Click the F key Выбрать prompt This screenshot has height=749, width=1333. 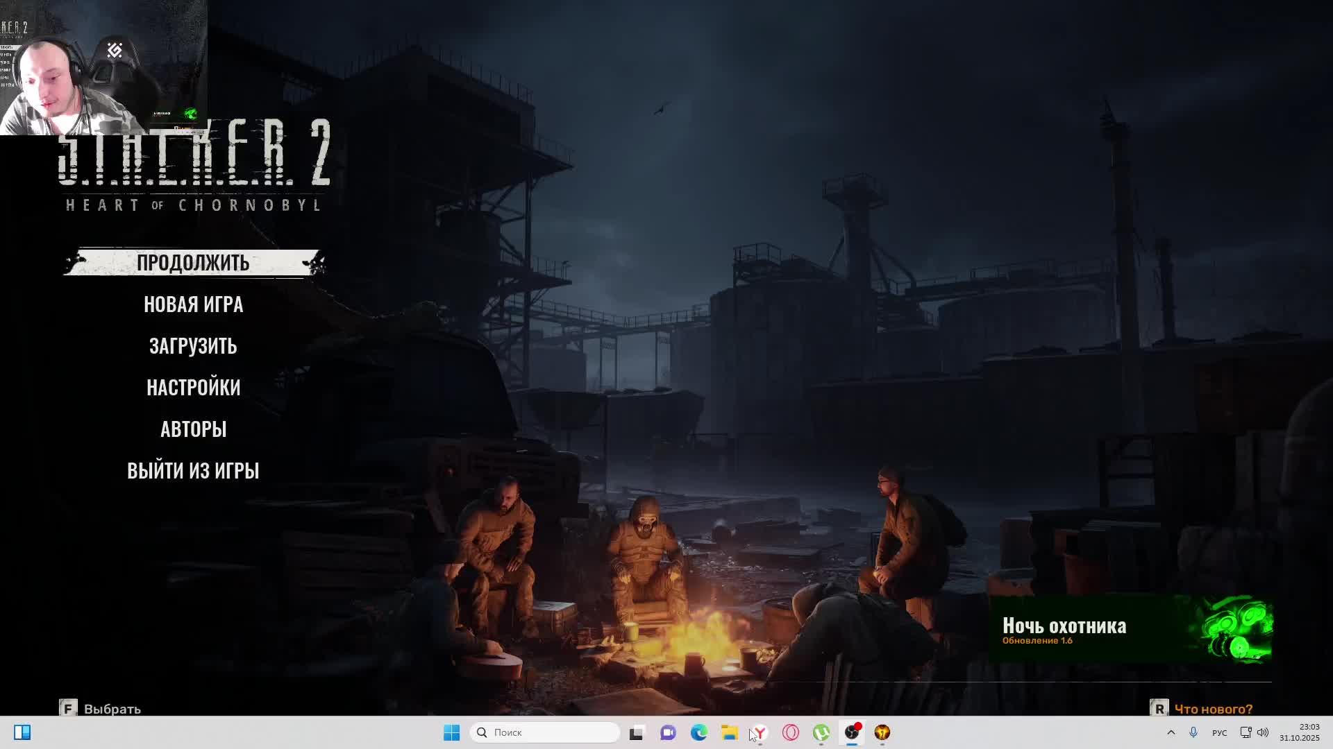point(101,709)
